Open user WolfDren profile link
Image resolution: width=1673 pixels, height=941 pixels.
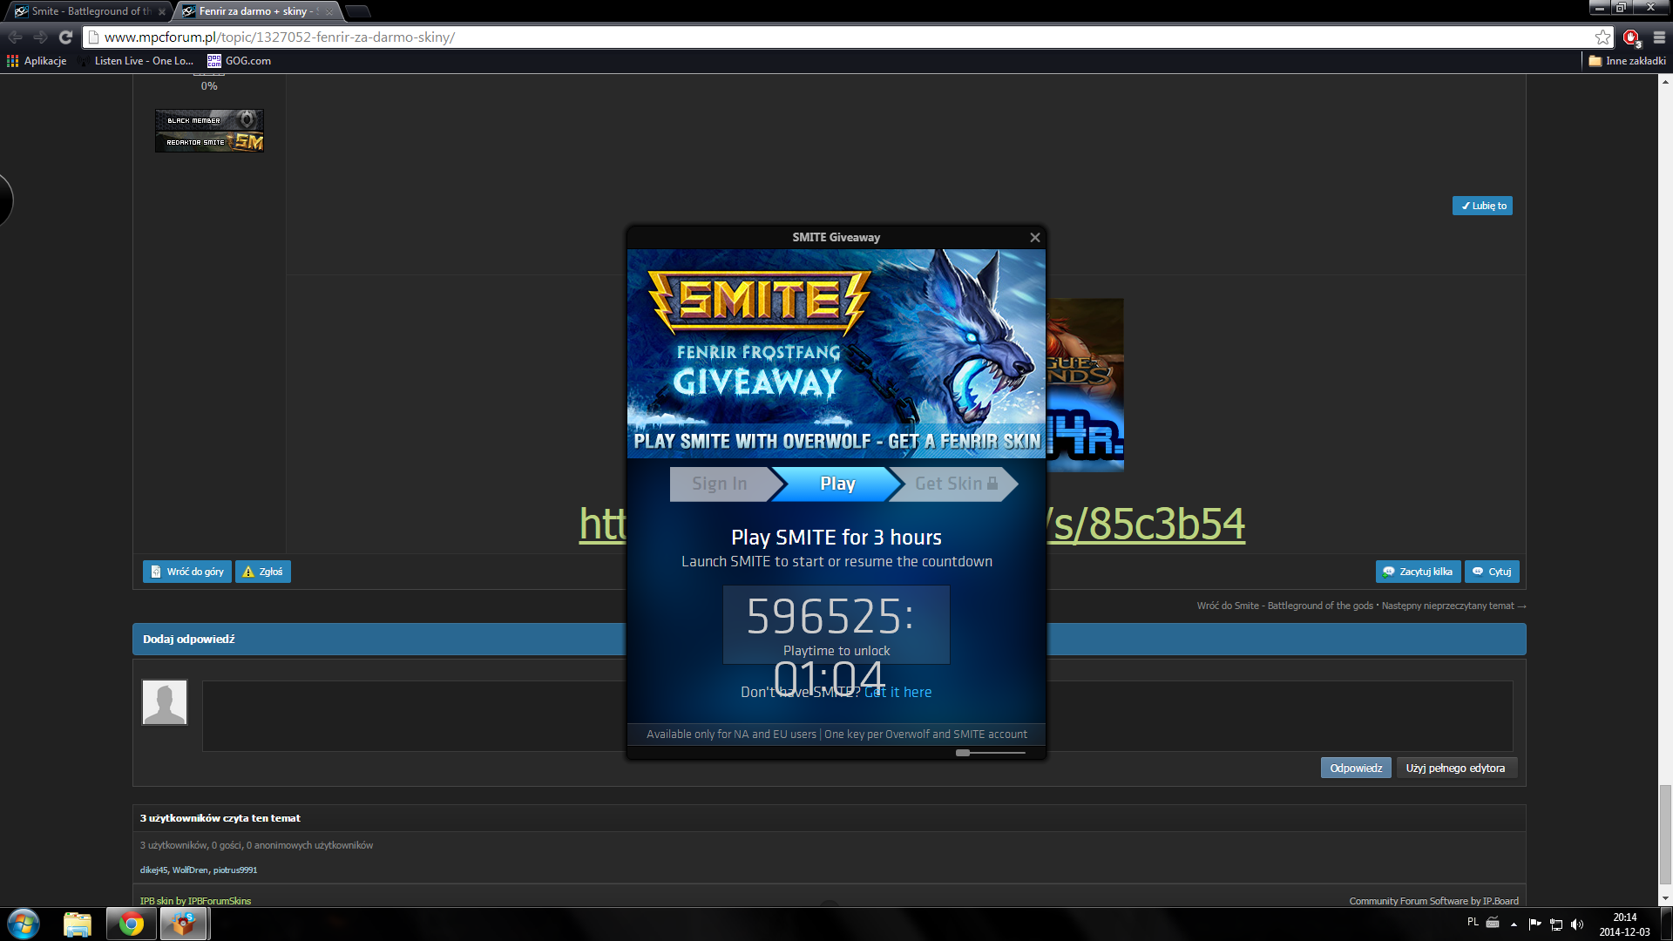tap(190, 870)
